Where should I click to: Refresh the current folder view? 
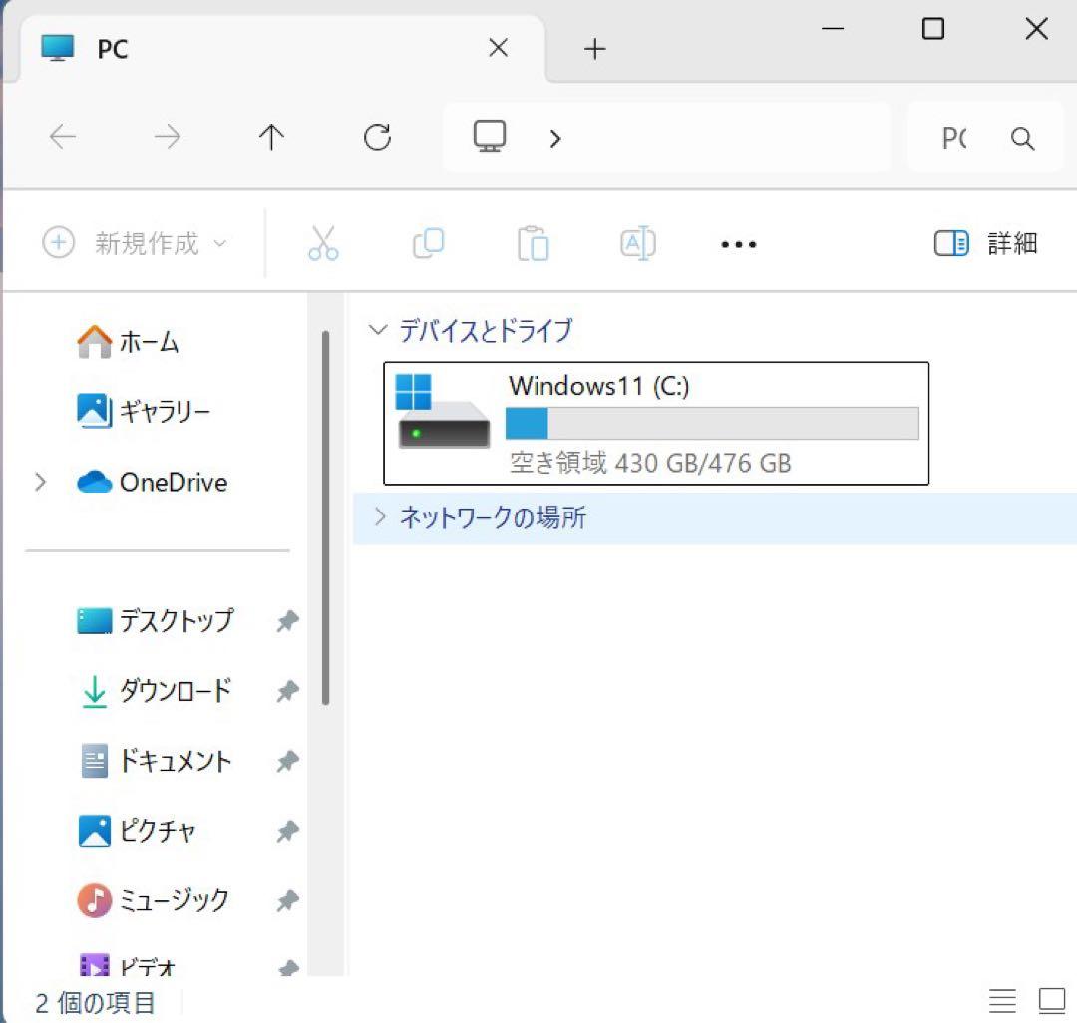(x=376, y=138)
